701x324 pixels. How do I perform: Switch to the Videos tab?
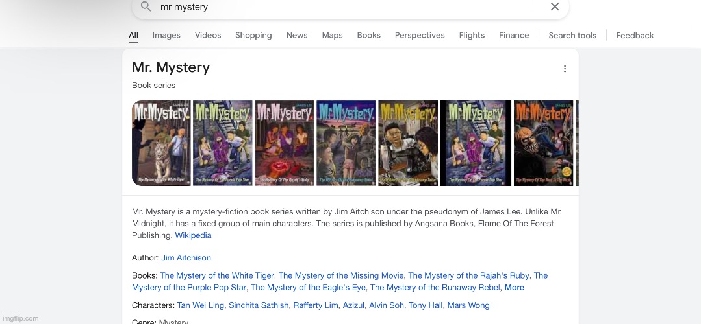tap(208, 35)
